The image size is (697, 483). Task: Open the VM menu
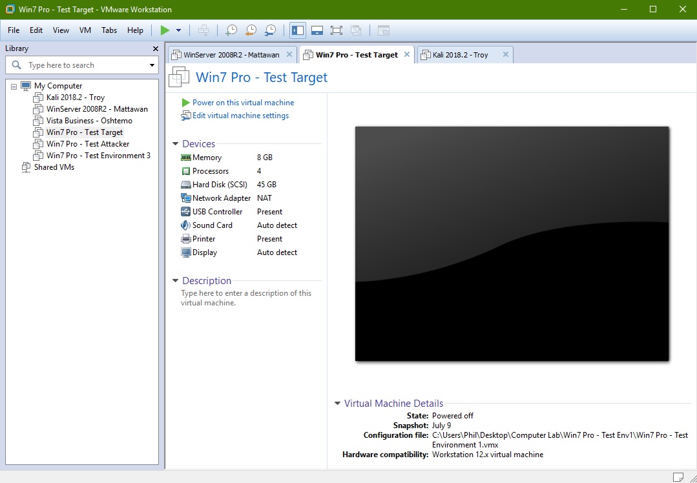point(85,30)
